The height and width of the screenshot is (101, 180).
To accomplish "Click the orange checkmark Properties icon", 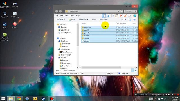I will pyautogui.click(x=125, y=16).
